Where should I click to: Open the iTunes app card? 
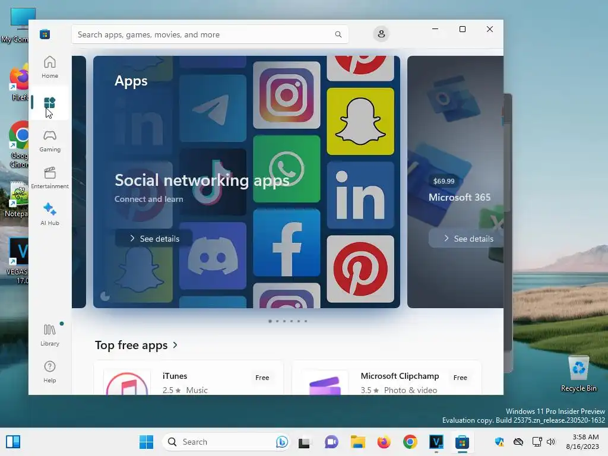(x=188, y=378)
